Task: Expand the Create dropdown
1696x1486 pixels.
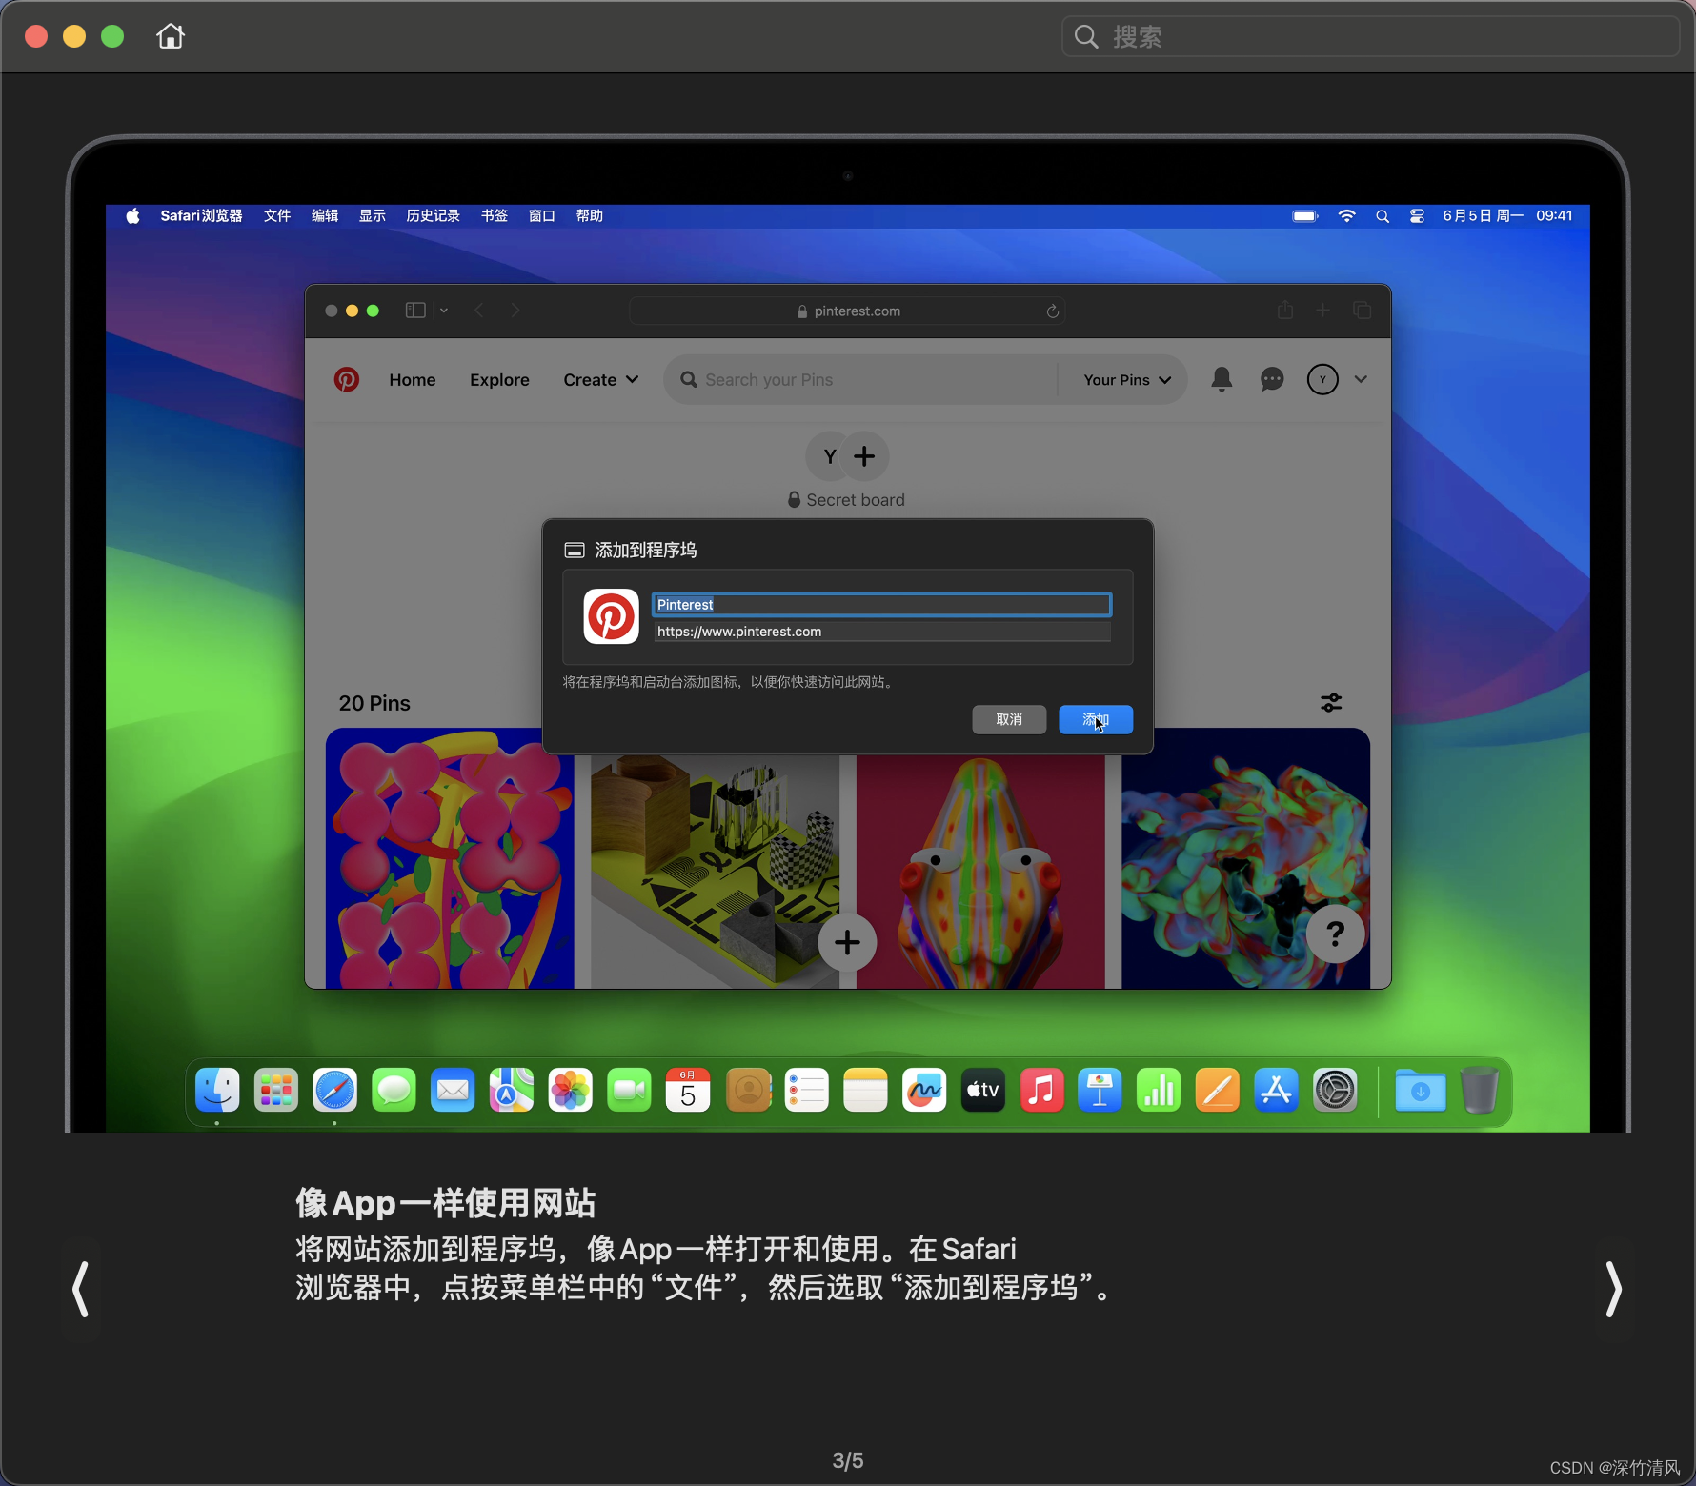Action: point(601,380)
